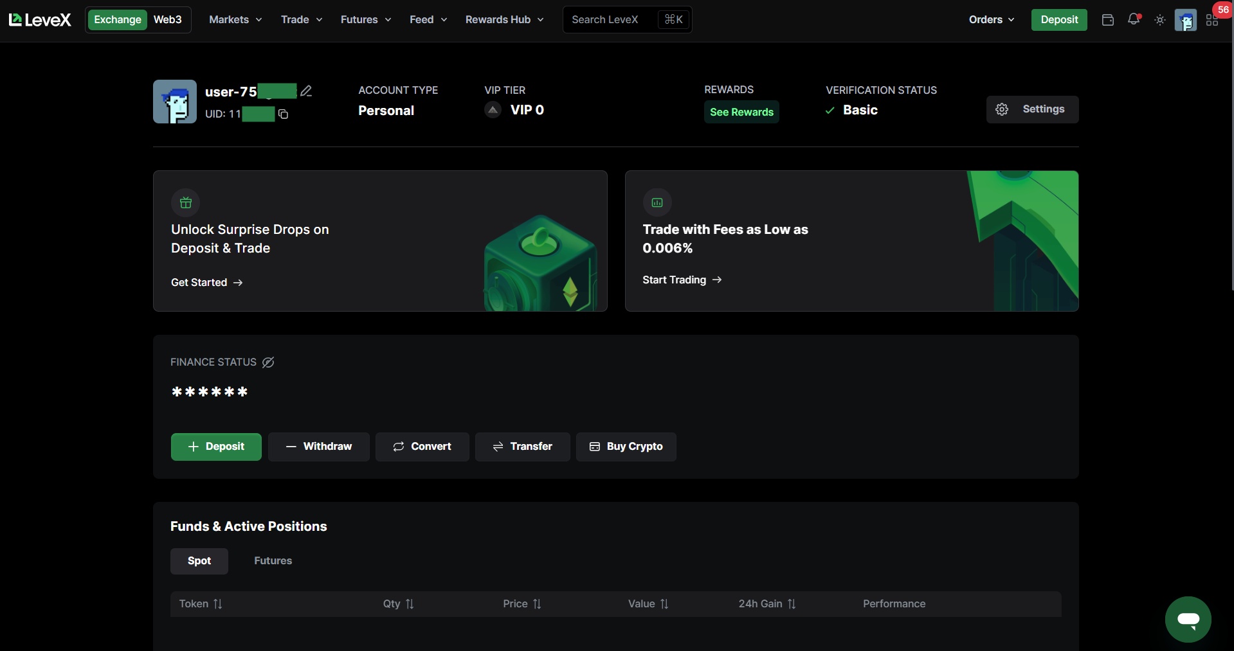The height and width of the screenshot is (651, 1234).
Task: Select the Spot tab
Action: point(199,561)
